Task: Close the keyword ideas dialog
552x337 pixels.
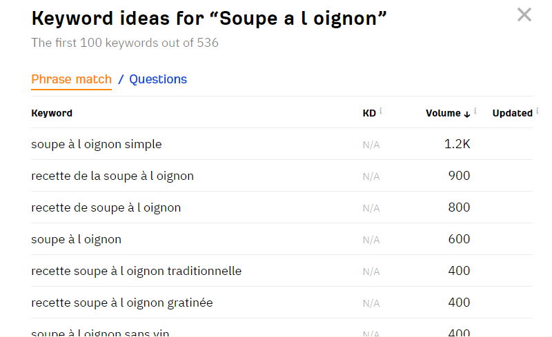Action: point(524,14)
